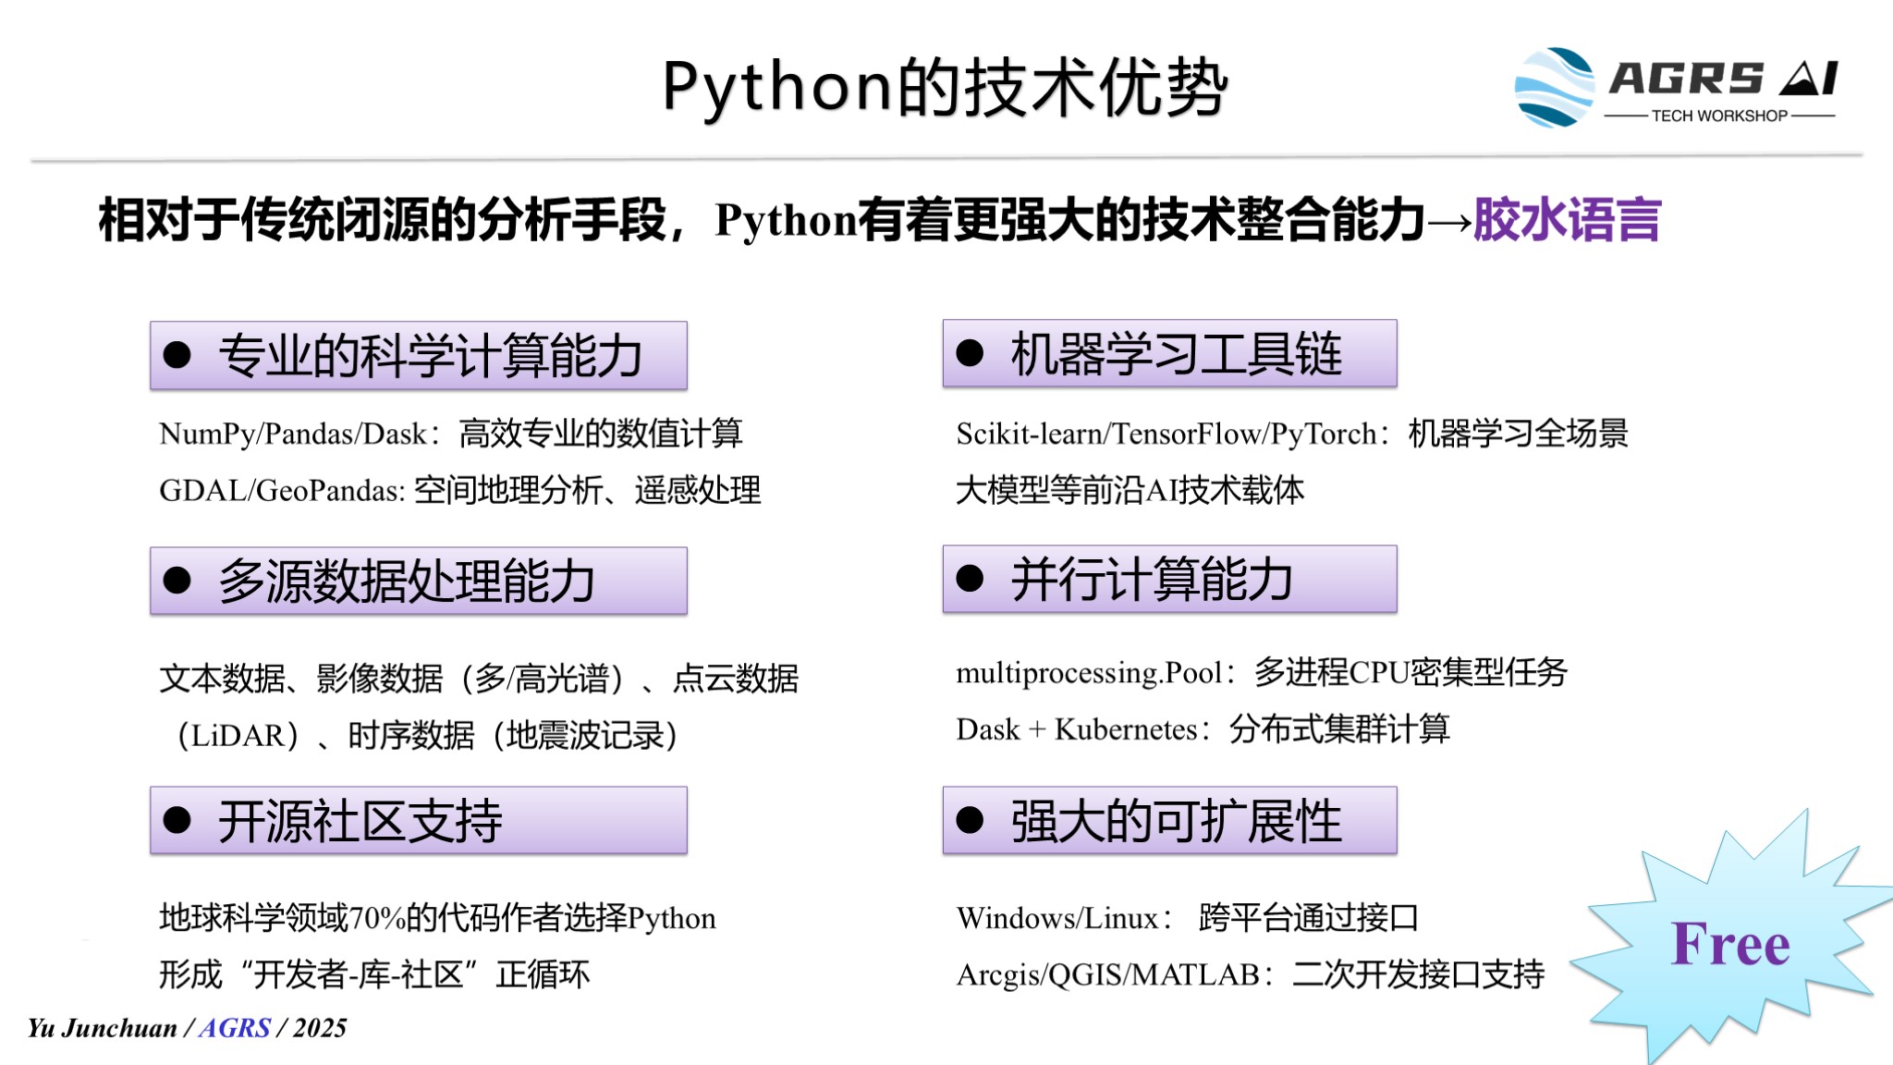Click bullet dot before 开源社区支持
The width and height of the screenshot is (1893, 1065).
click(177, 820)
